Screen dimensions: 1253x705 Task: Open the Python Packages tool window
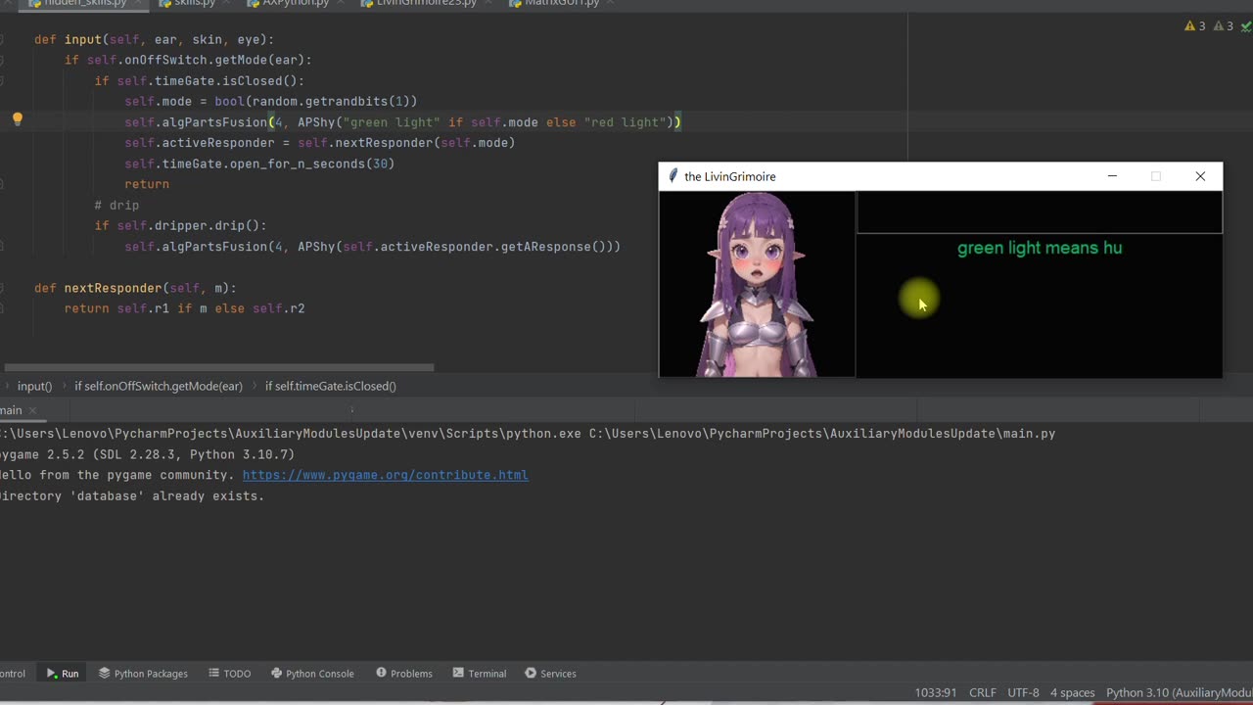point(143,674)
